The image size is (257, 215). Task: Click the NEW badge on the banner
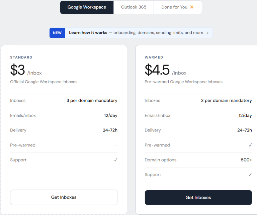tap(57, 33)
